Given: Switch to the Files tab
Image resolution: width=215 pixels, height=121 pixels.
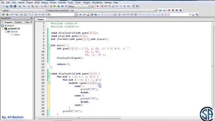Looking at the screenshot, I should tap(27, 22).
